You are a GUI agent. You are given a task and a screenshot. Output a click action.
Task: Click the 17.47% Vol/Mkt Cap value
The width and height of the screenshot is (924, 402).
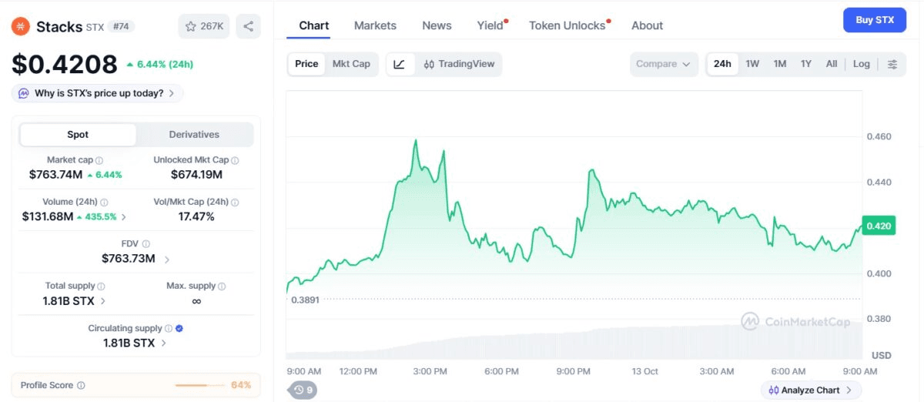click(196, 217)
